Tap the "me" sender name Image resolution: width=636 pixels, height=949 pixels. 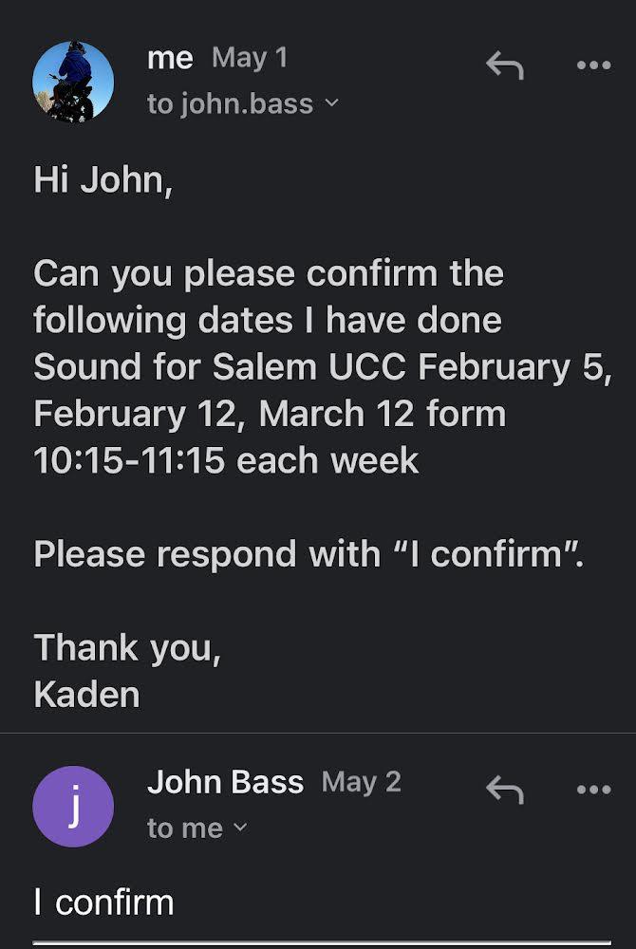coord(171,58)
